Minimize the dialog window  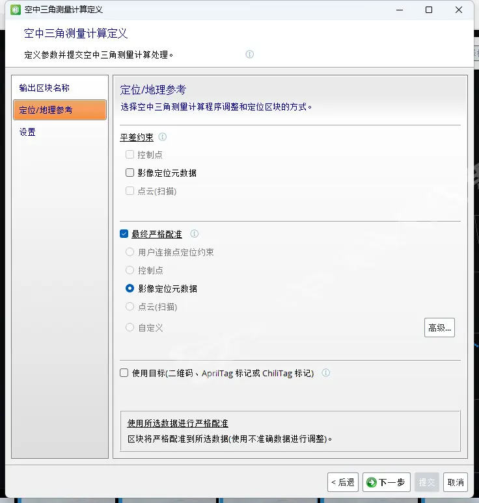tap(400, 10)
